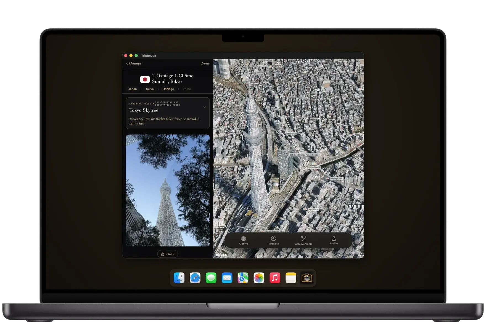
Task: Click the Maps attribution logo
Action: (x=221, y=255)
